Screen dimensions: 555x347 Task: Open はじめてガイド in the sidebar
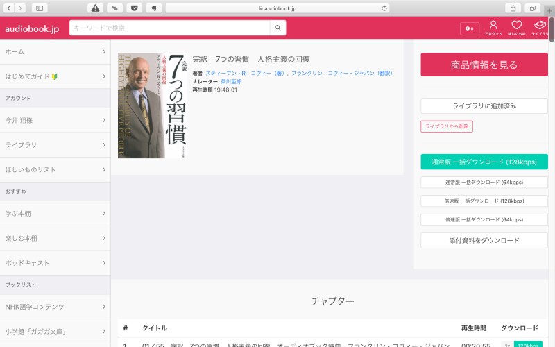coord(55,76)
